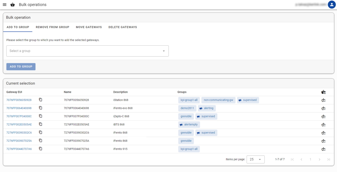Copy the EUI for gateway 7276FF003907025A

(40, 140)
